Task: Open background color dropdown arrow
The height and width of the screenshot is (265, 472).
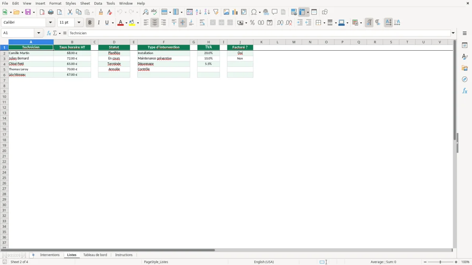Action: point(138,23)
